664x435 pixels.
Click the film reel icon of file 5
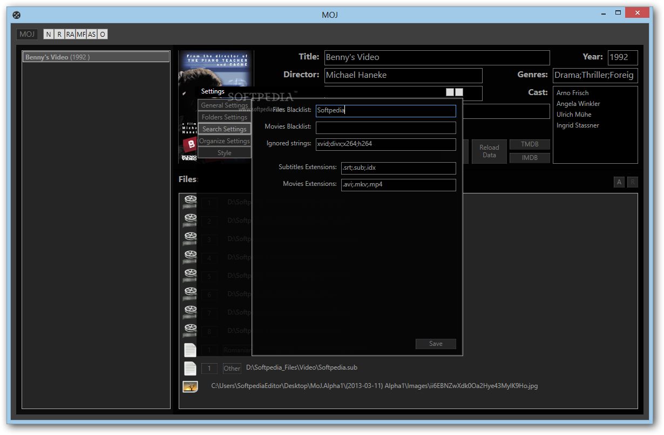190,276
